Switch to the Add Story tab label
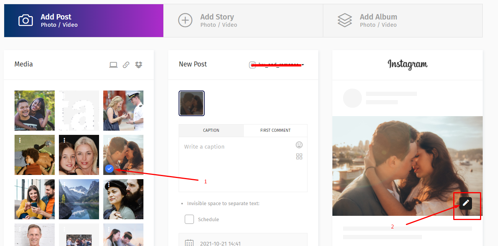498x246 pixels. pyautogui.click(x=217, y=17)
